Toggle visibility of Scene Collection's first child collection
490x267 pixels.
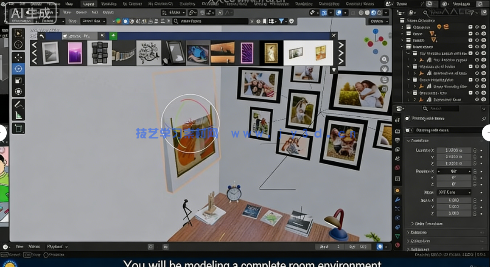(476, 27)
